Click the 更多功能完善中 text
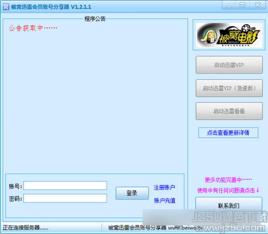The height and width of the screenshot is (234, 268). click(x=228, y=180)
